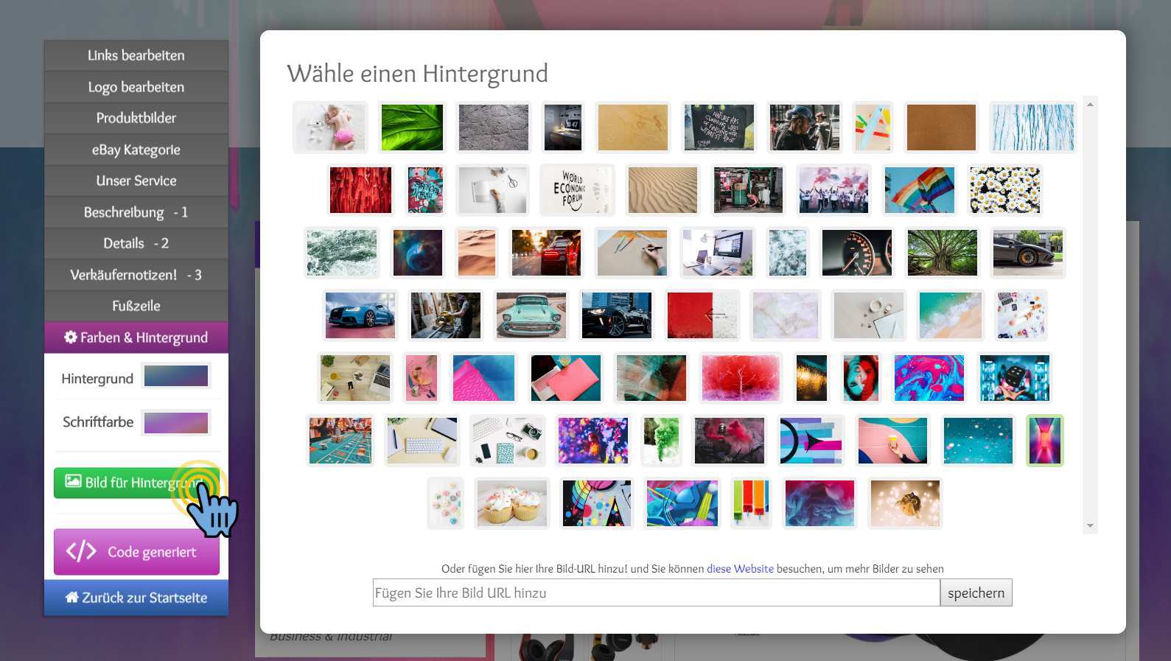1171x661 pixels.
Task: Click the scrollbar down arrow in gallery
Action: (1090, 526)
